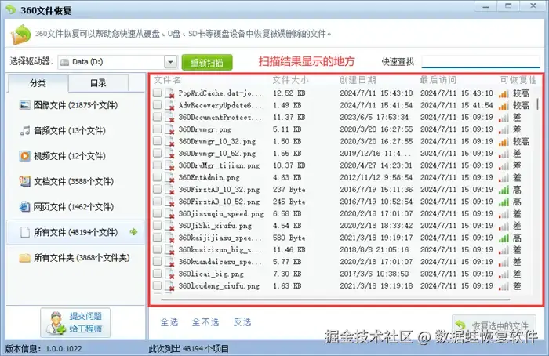Screen dimensions: 549x356
Task: Sort by 创建日期 column header
Action: click(x=358, y=80)
